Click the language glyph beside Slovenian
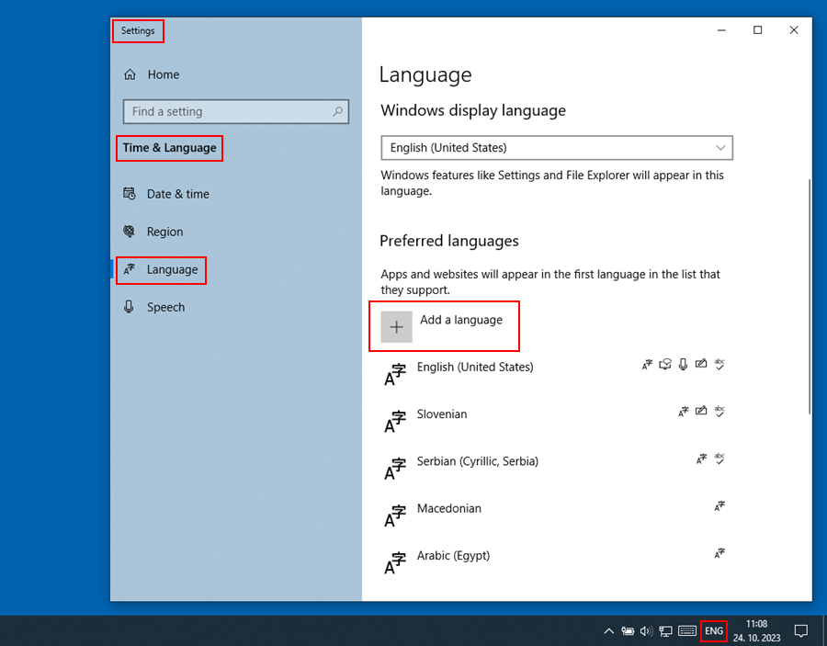Viewport: 827px width, 646px height. (x=395, y=422)
